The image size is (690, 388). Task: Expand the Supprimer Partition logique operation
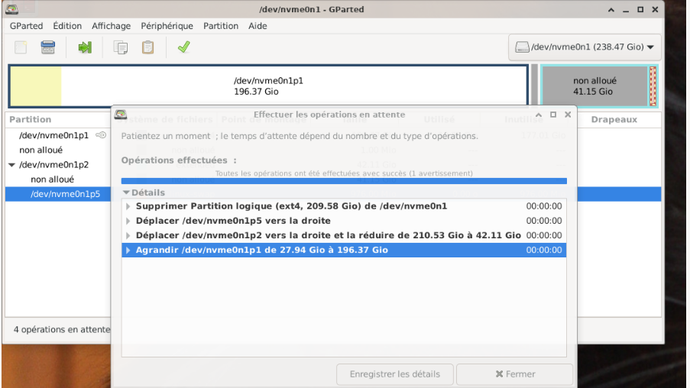128,206
